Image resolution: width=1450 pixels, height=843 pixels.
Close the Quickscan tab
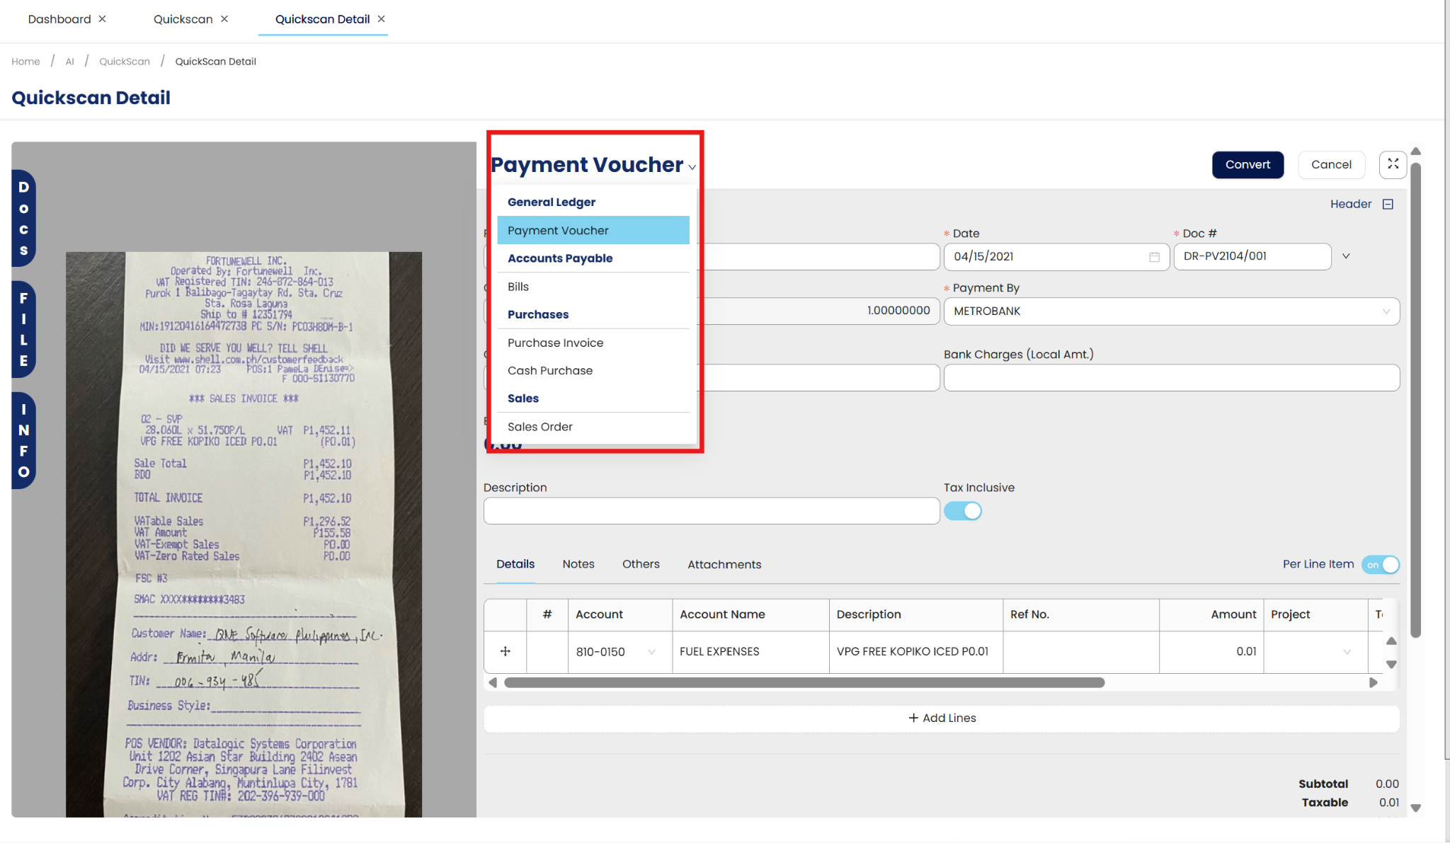[x=224, y=19]
